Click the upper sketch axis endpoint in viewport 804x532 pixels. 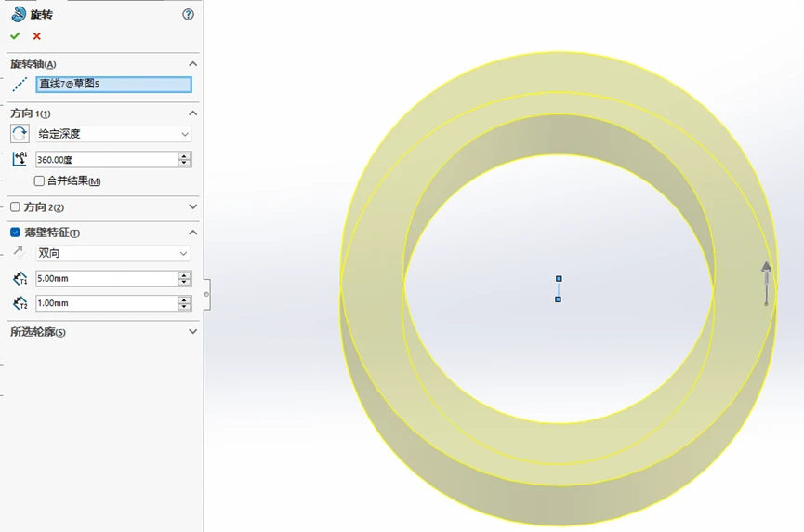coord(559,279)
